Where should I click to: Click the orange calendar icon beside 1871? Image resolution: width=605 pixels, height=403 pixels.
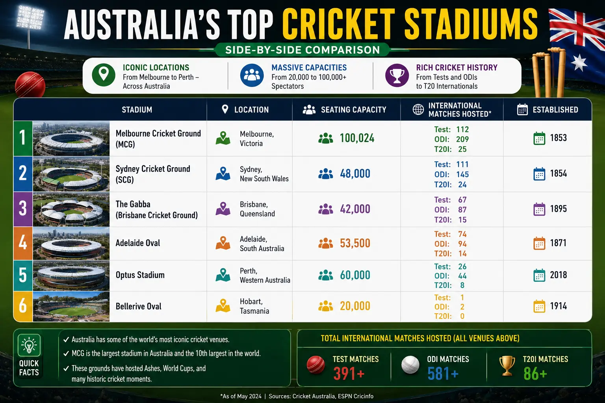click(539, 243)
